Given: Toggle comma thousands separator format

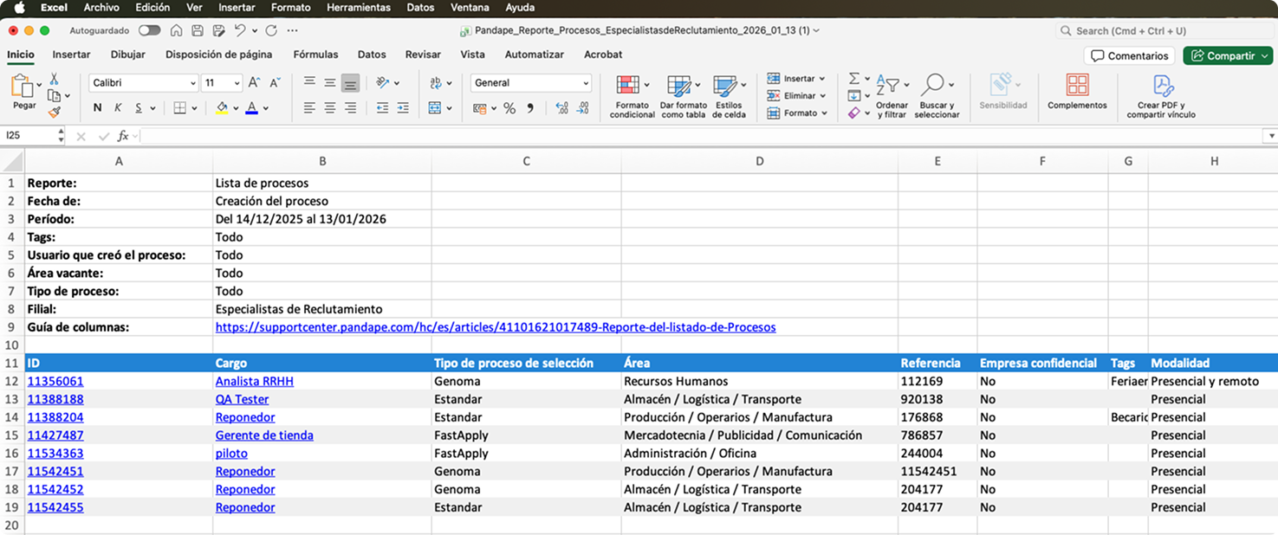Looking at the screenshot, I should coord(532,108).
